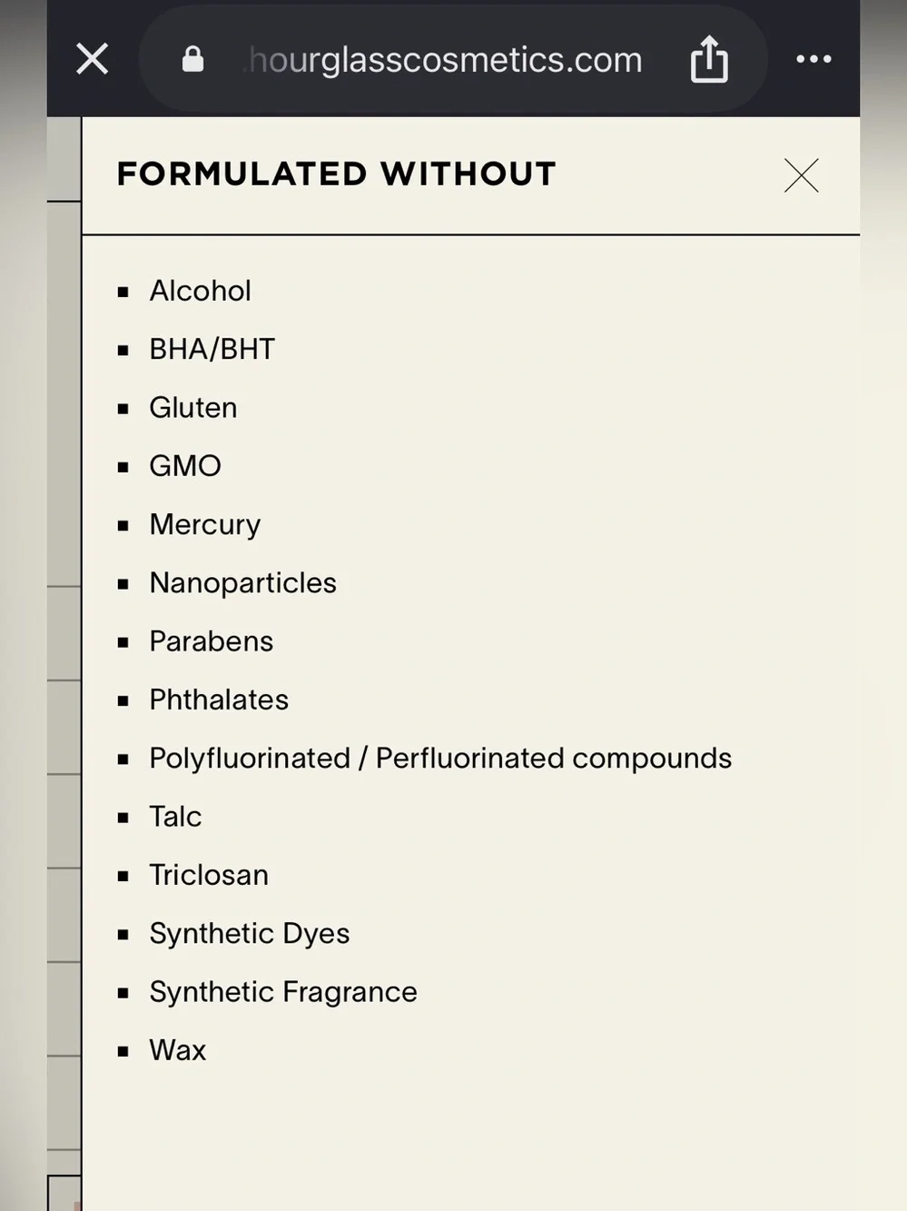907x1211 pixels.
Task: Open the three-dot more options menu
Action: point(813,59)
